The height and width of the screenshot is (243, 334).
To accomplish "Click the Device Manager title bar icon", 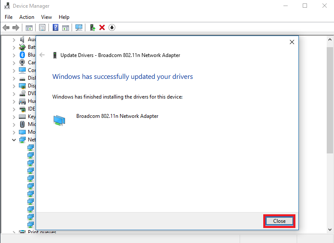I will point(7,6).
